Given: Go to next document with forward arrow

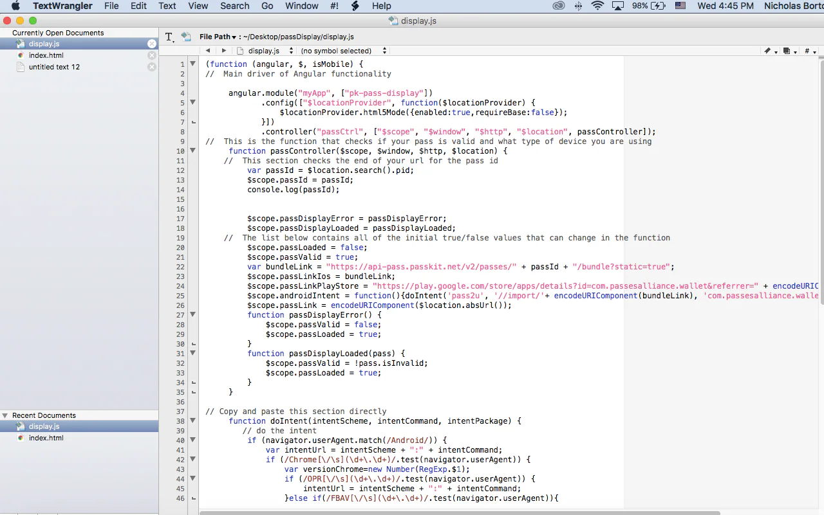Looking at the screenshot, I should click(223, 50).
